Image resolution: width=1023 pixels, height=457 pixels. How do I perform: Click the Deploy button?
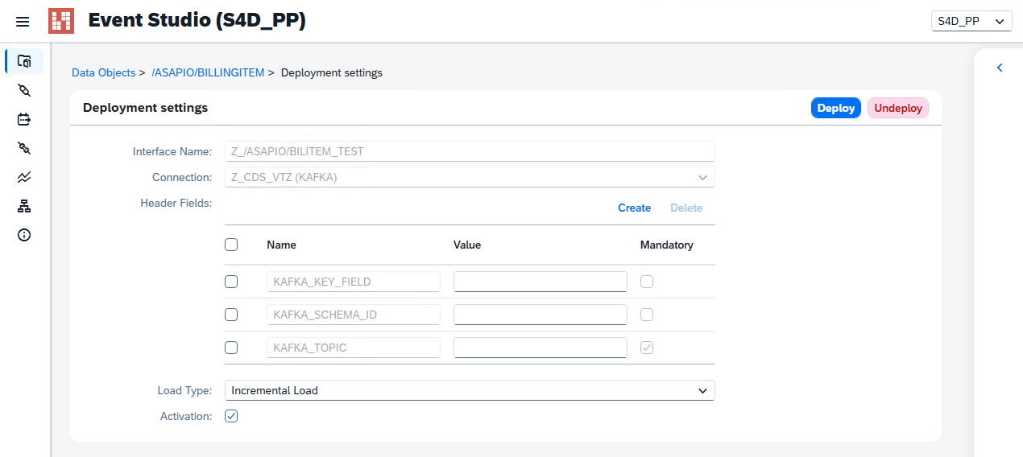tap(836, 108)
